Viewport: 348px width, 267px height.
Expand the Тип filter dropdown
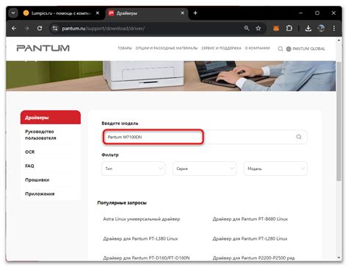(134, 168)
